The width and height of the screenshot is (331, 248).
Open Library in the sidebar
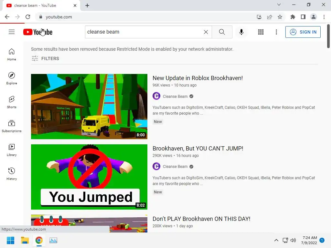(12, 150)
